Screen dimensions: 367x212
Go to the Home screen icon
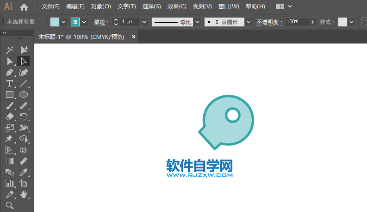(x=24, y=7)
